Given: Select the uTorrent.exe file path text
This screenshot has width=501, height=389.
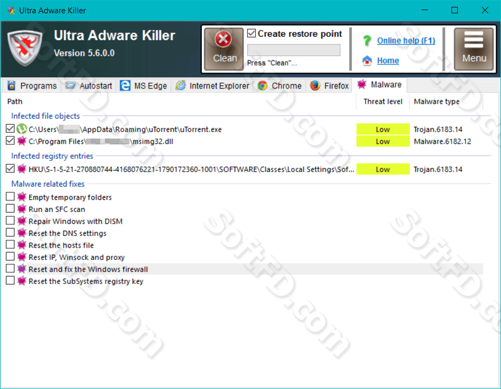Looking at the screenshot, I should tap(125, 129).
